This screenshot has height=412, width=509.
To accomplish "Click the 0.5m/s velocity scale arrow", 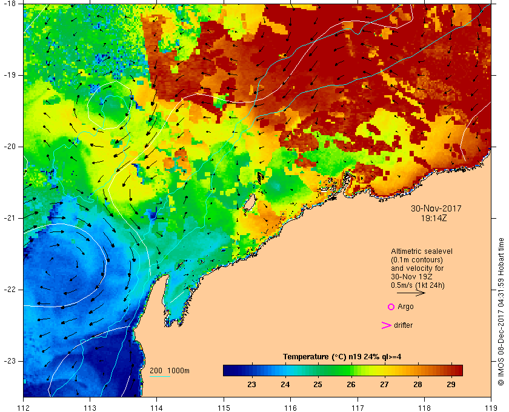I will [411, 293].
